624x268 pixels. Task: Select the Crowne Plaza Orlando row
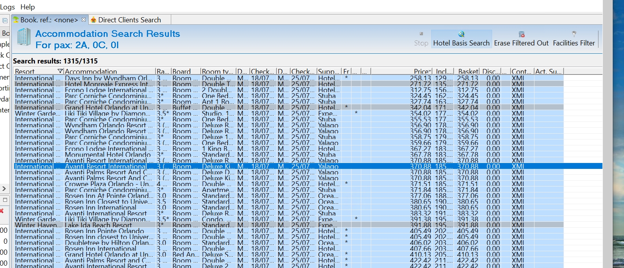[289, 184]
